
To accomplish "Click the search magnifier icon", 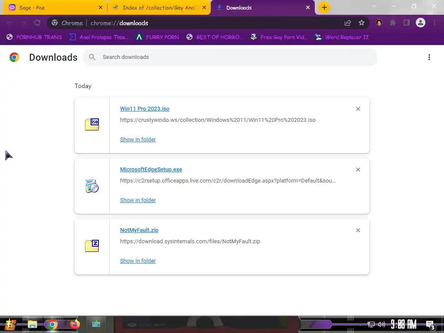I will [92, 57].
